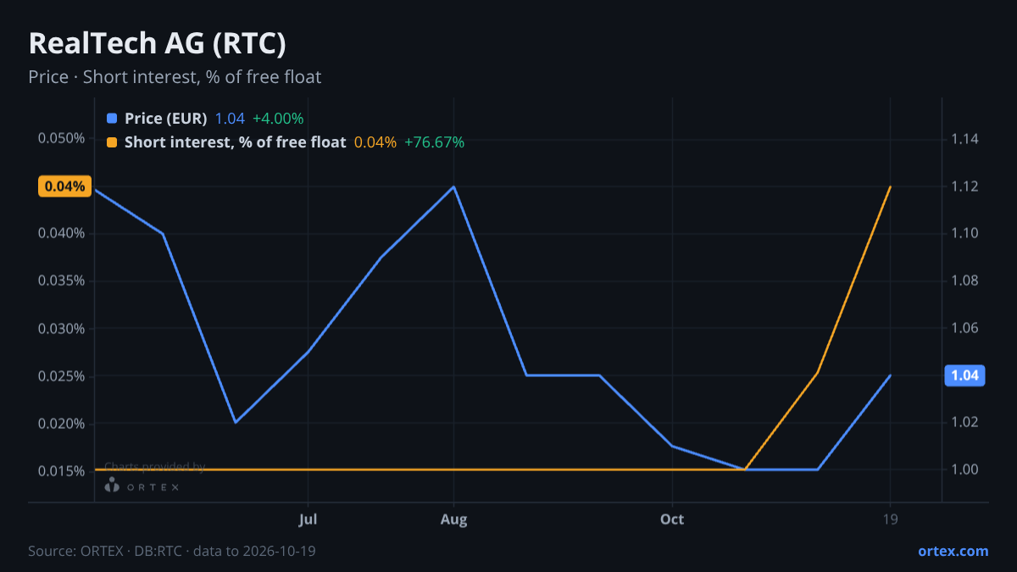Click the 0.025% left axis label
This screenshot has height=572, width=1017.
(x=61, y=376)
